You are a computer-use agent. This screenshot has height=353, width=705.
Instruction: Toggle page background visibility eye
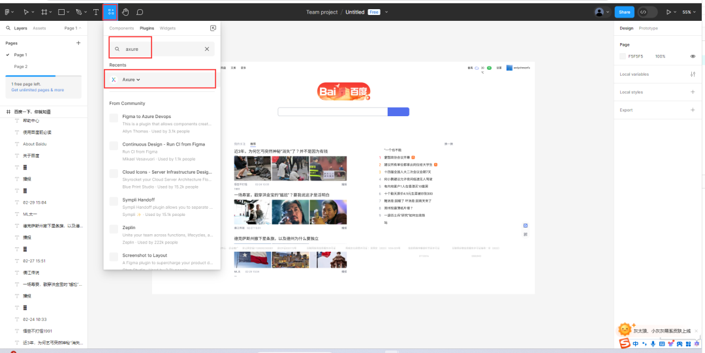point(693,57)
